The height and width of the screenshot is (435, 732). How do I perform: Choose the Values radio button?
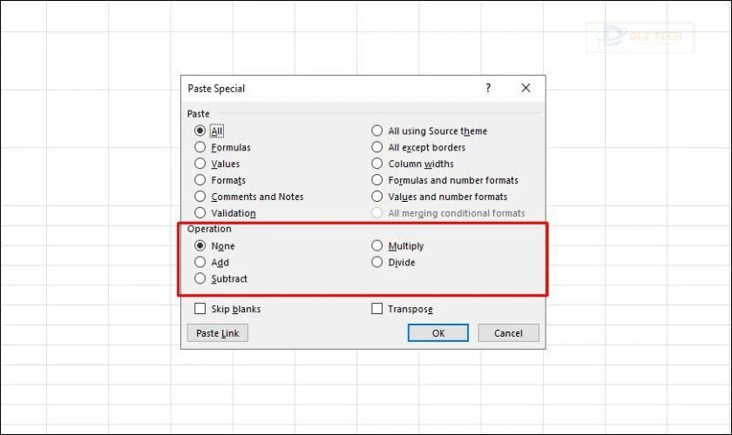coord(200,164)
